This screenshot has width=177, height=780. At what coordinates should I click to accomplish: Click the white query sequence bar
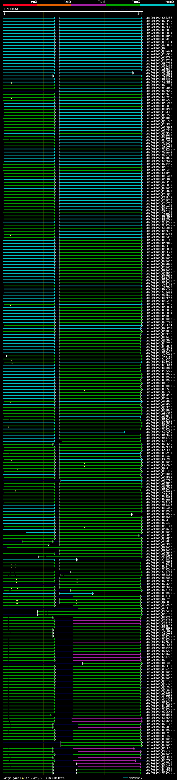pos(73,11)
